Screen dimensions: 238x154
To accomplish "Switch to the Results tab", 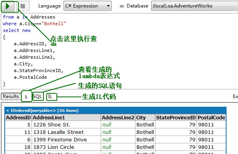I will pos(11,96).
